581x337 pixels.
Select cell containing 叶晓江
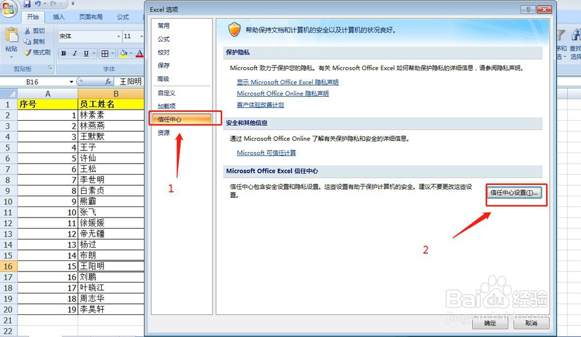(111, 288)
